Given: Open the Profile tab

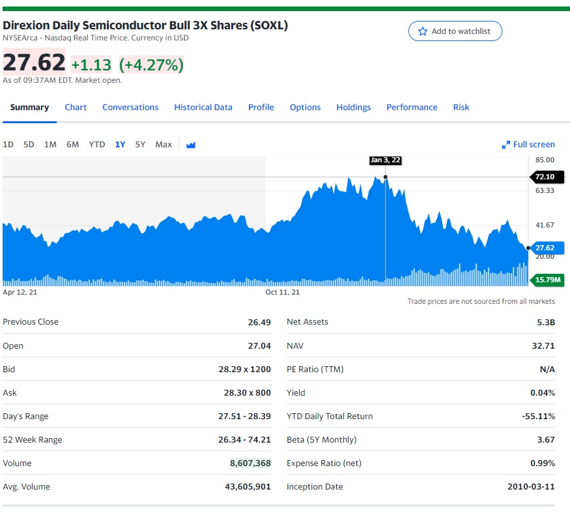Looking at the screenshot, I should coord(261,108).
